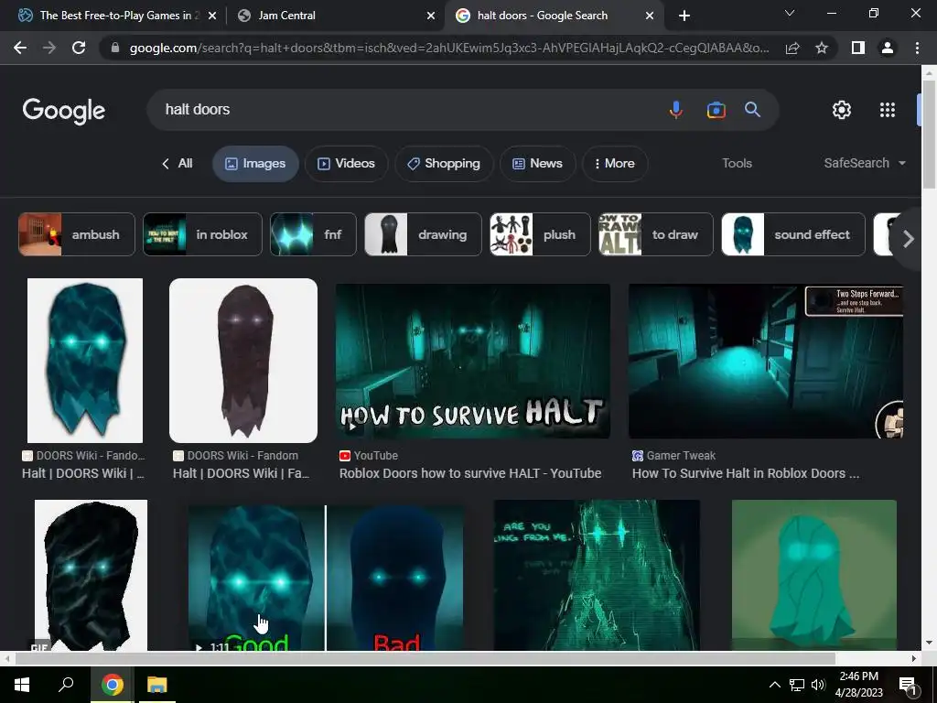Open the black Halt GIF thumbnail
The width and height of the screenshot is (937, 703).
click(x=91, y=575)
